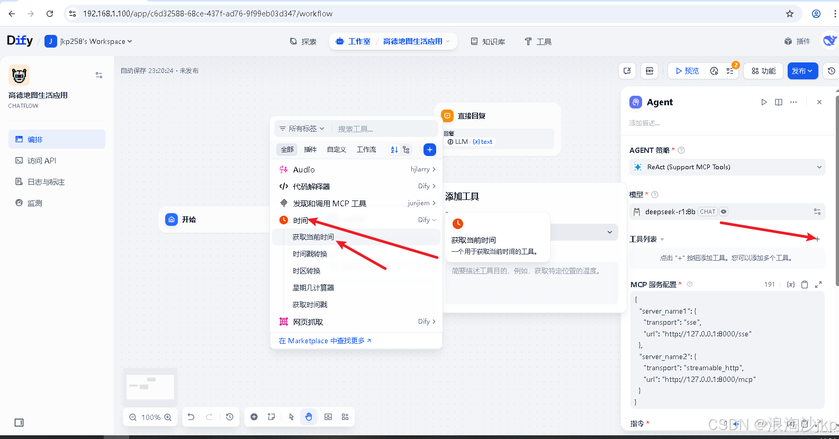Run the Agent node step
This screenshot has height=439, width=839.
coord(764,102)
